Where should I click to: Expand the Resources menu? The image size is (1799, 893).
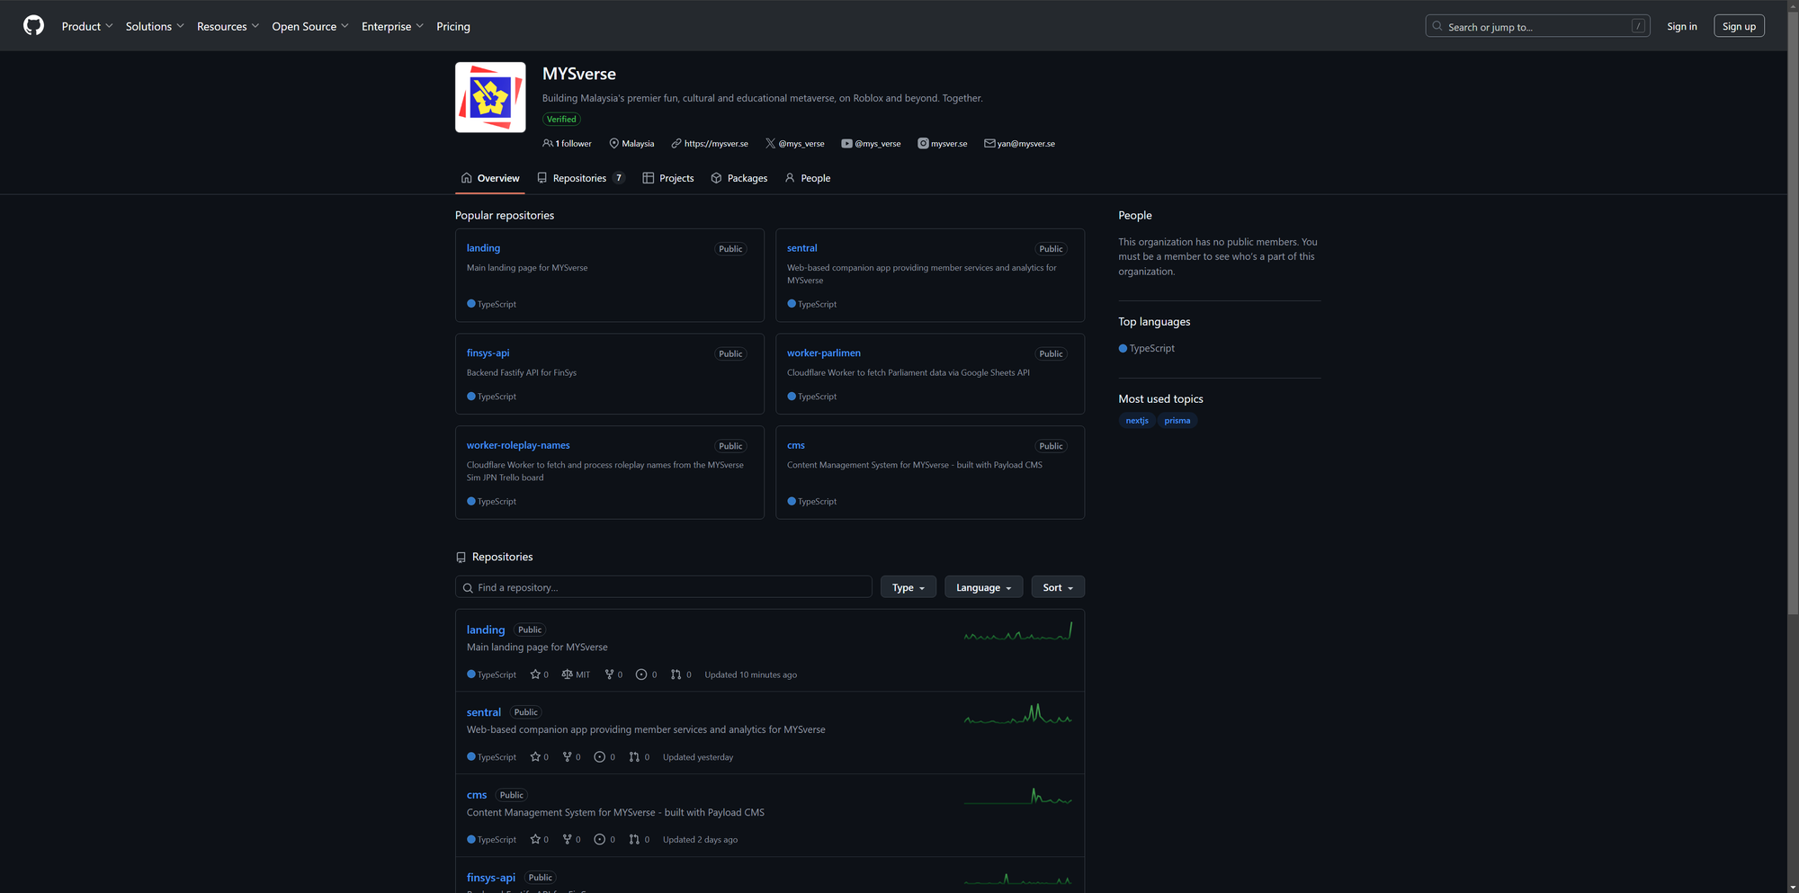tap(228, 26)
